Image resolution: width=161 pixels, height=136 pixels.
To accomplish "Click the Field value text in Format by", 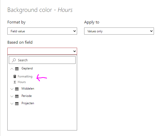I will pyautogui.click(x=18, y=31).
